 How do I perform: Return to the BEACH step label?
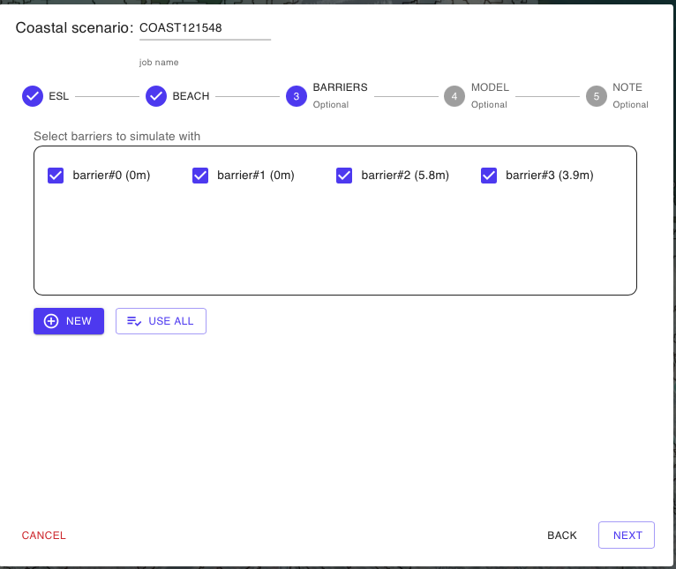pos(191,96)
